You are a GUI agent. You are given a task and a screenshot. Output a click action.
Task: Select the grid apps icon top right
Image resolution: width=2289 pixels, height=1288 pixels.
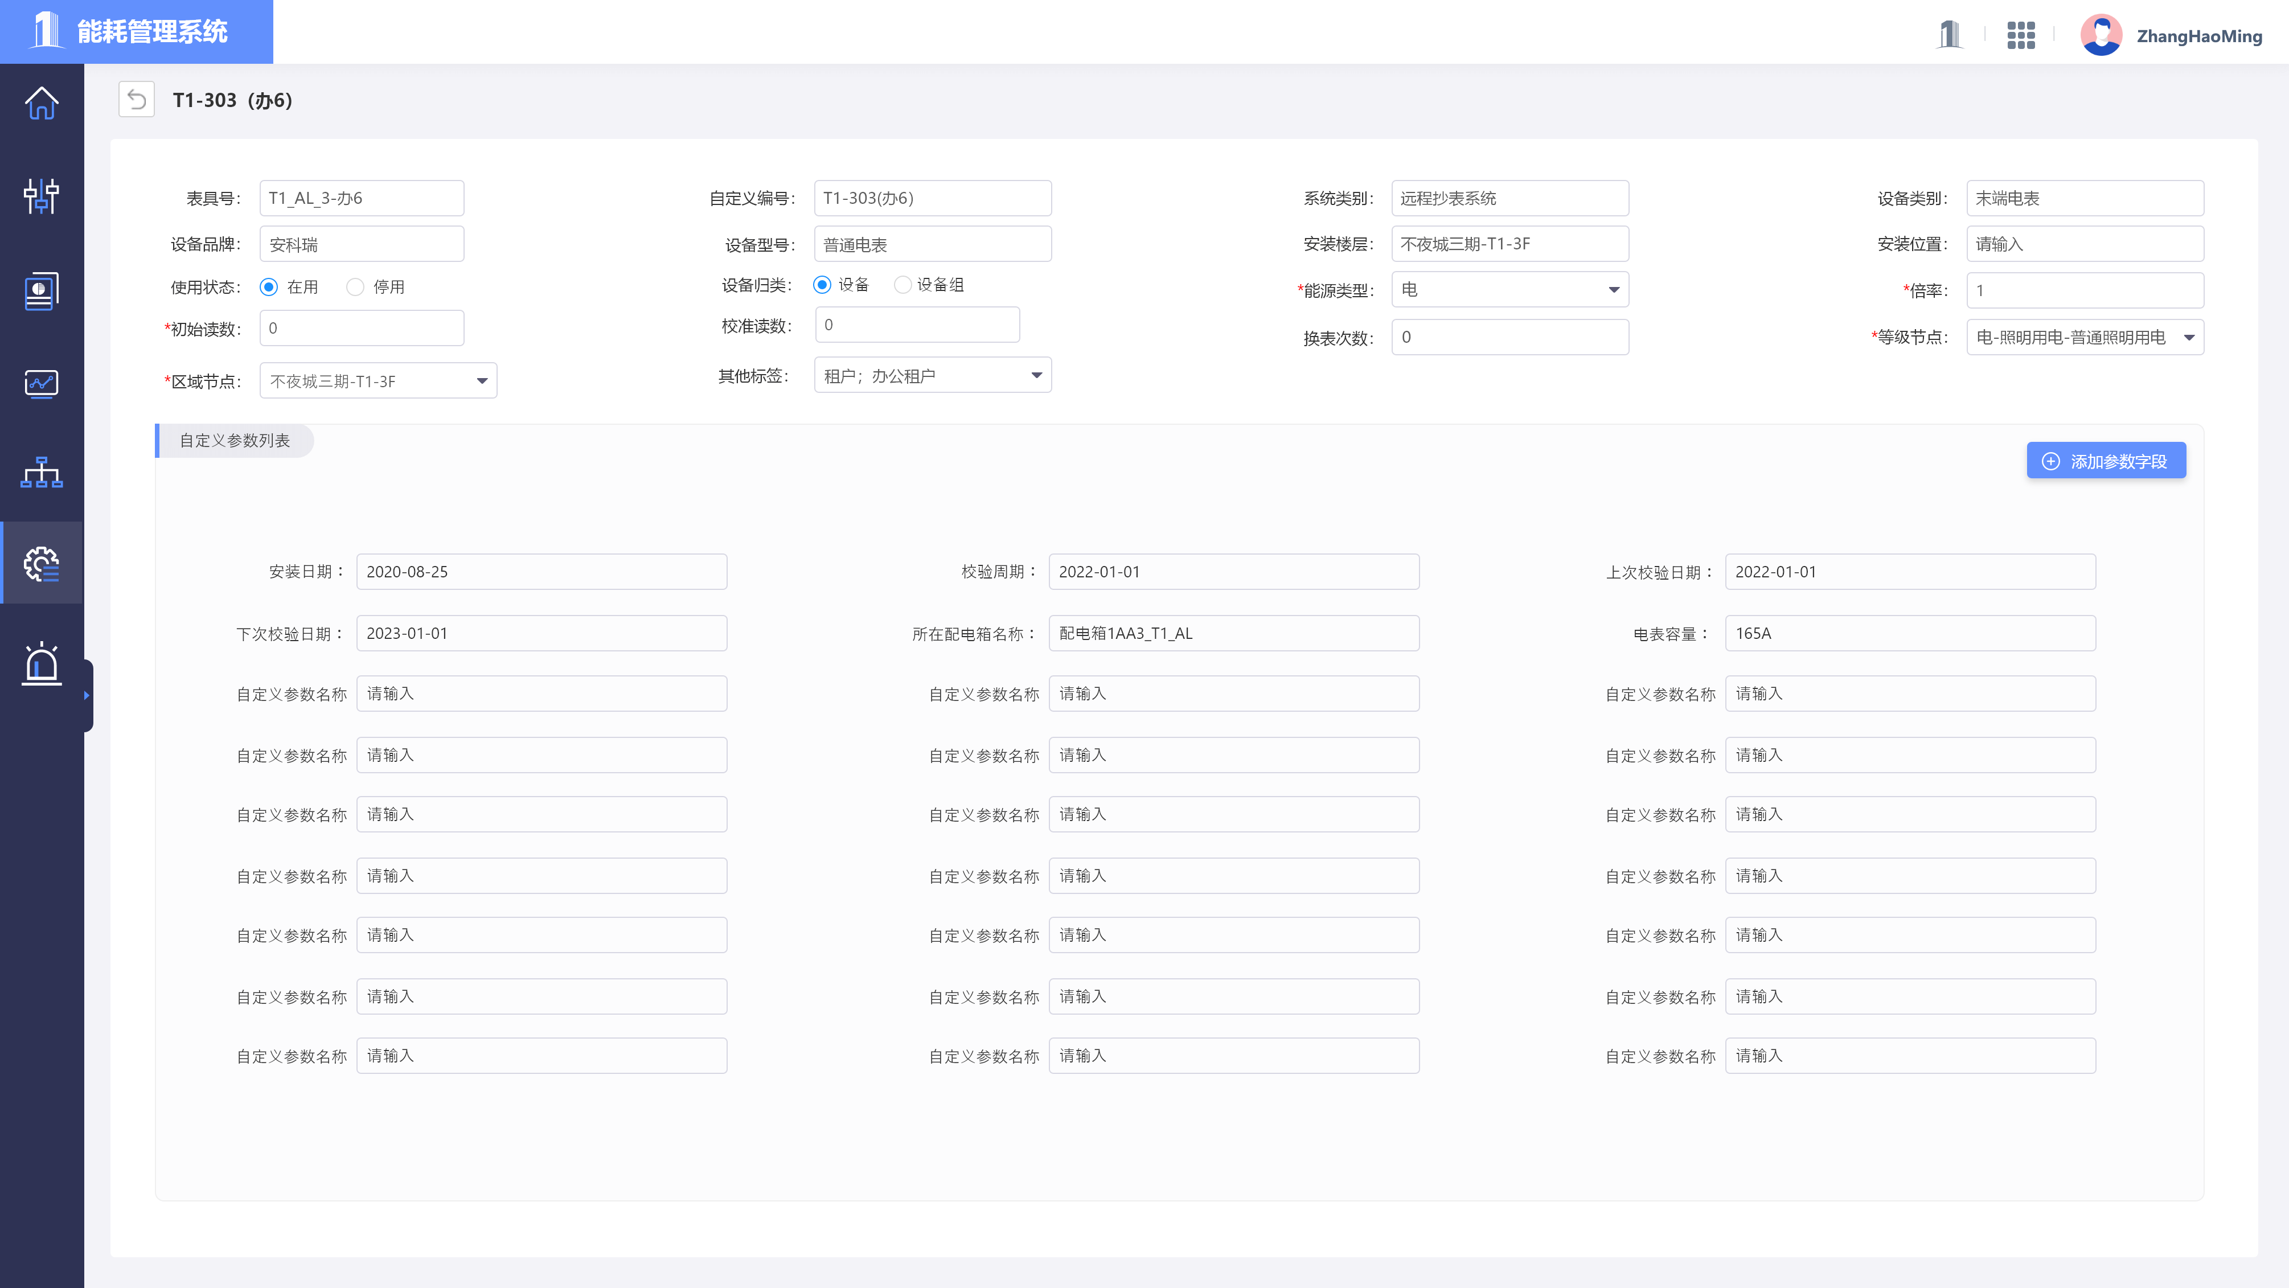click(x=2023, y=33)
